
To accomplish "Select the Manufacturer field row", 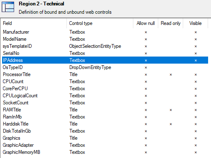I will click(105, 32).
